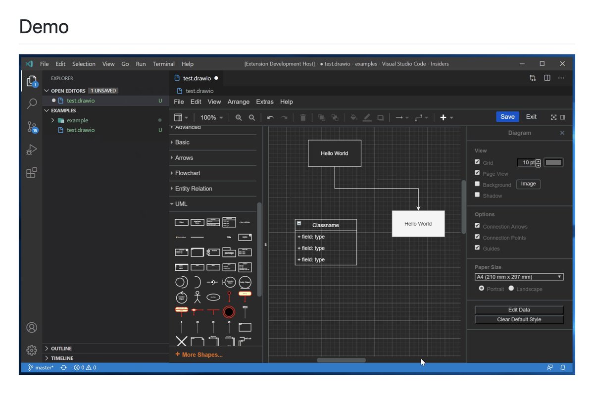Select the Landscape radio button
Screen dimensions: 594x396
(x=511, y=288)
